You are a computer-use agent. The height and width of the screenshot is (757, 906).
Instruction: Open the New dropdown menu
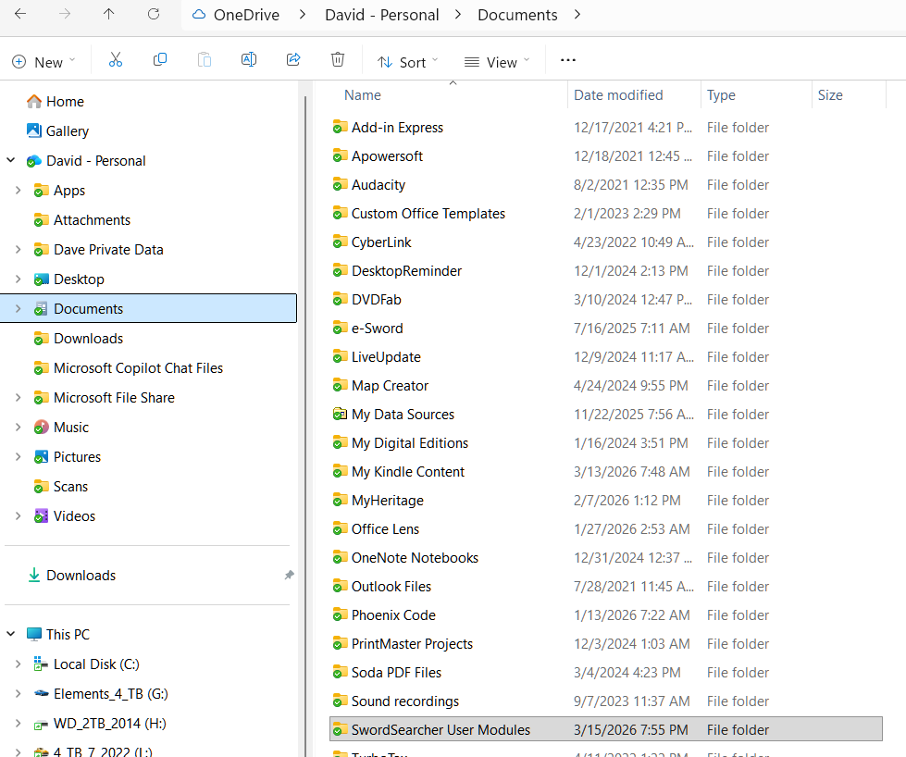coord(43,62)
